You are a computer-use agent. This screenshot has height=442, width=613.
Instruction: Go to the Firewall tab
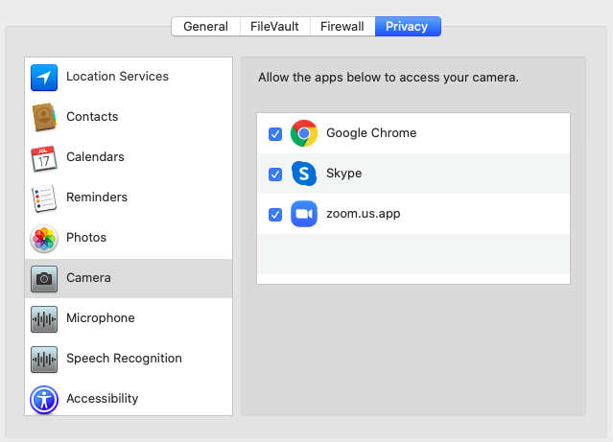[342, 27]
